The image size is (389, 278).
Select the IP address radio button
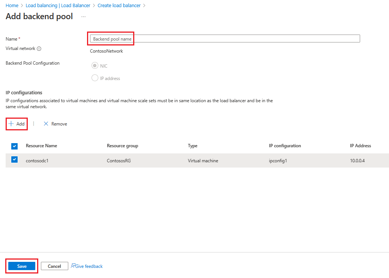coord(95,78)
